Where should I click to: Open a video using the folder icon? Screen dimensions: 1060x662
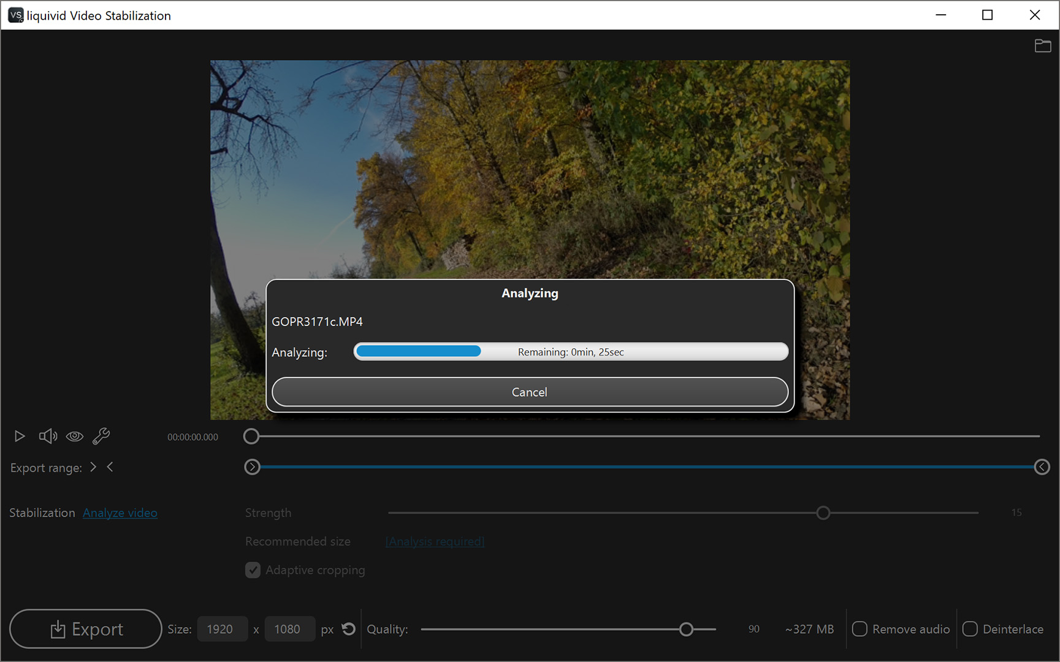point(1042,45)
